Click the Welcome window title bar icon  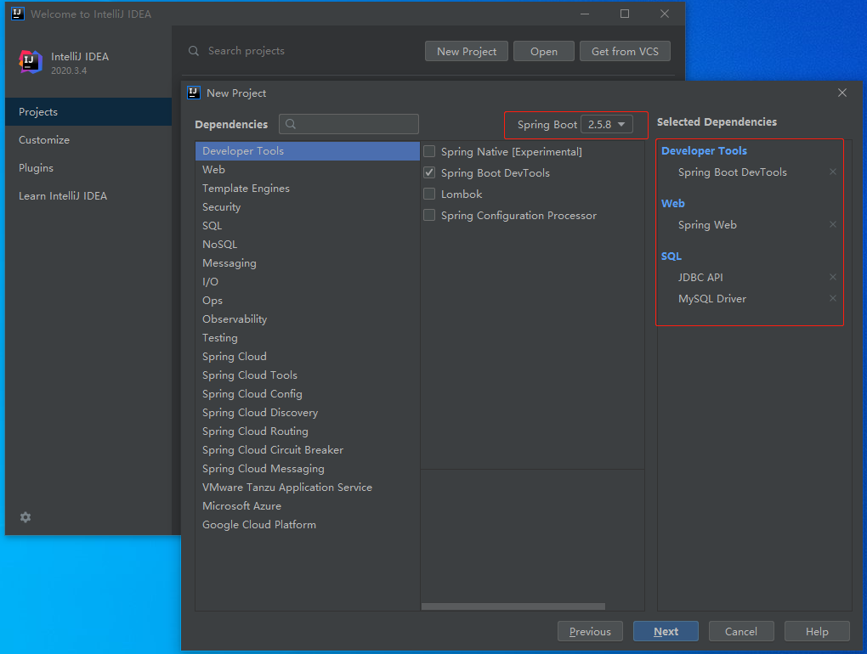click(18, 14)
